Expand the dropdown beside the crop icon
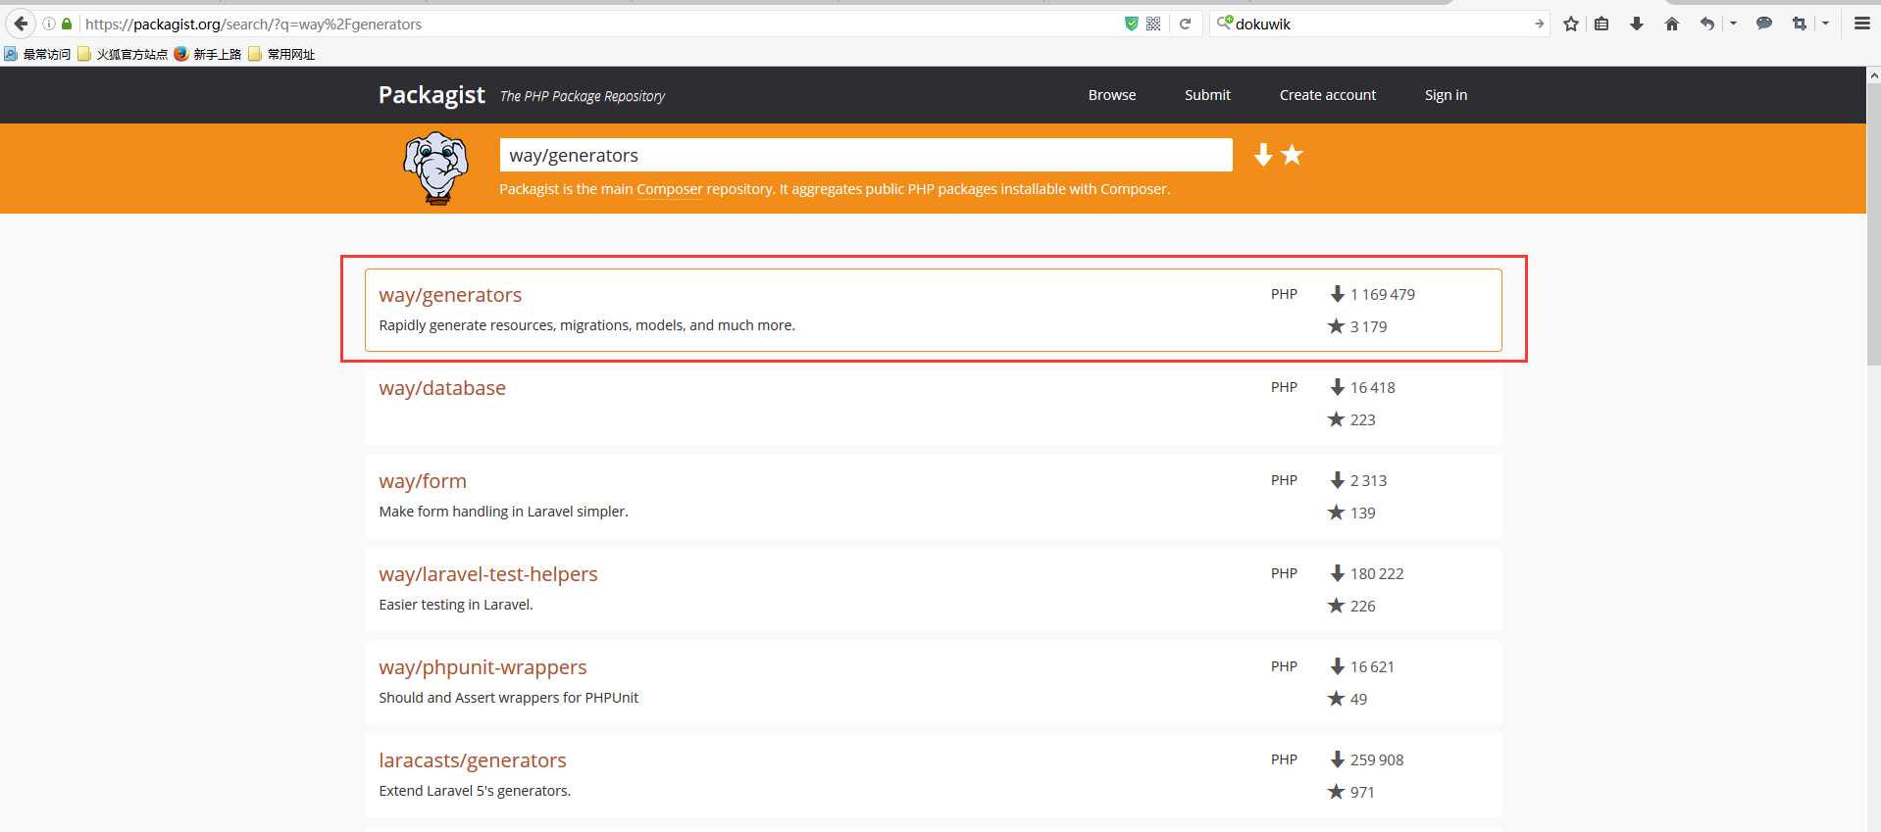1881x832 pixels. point(1825,24)
